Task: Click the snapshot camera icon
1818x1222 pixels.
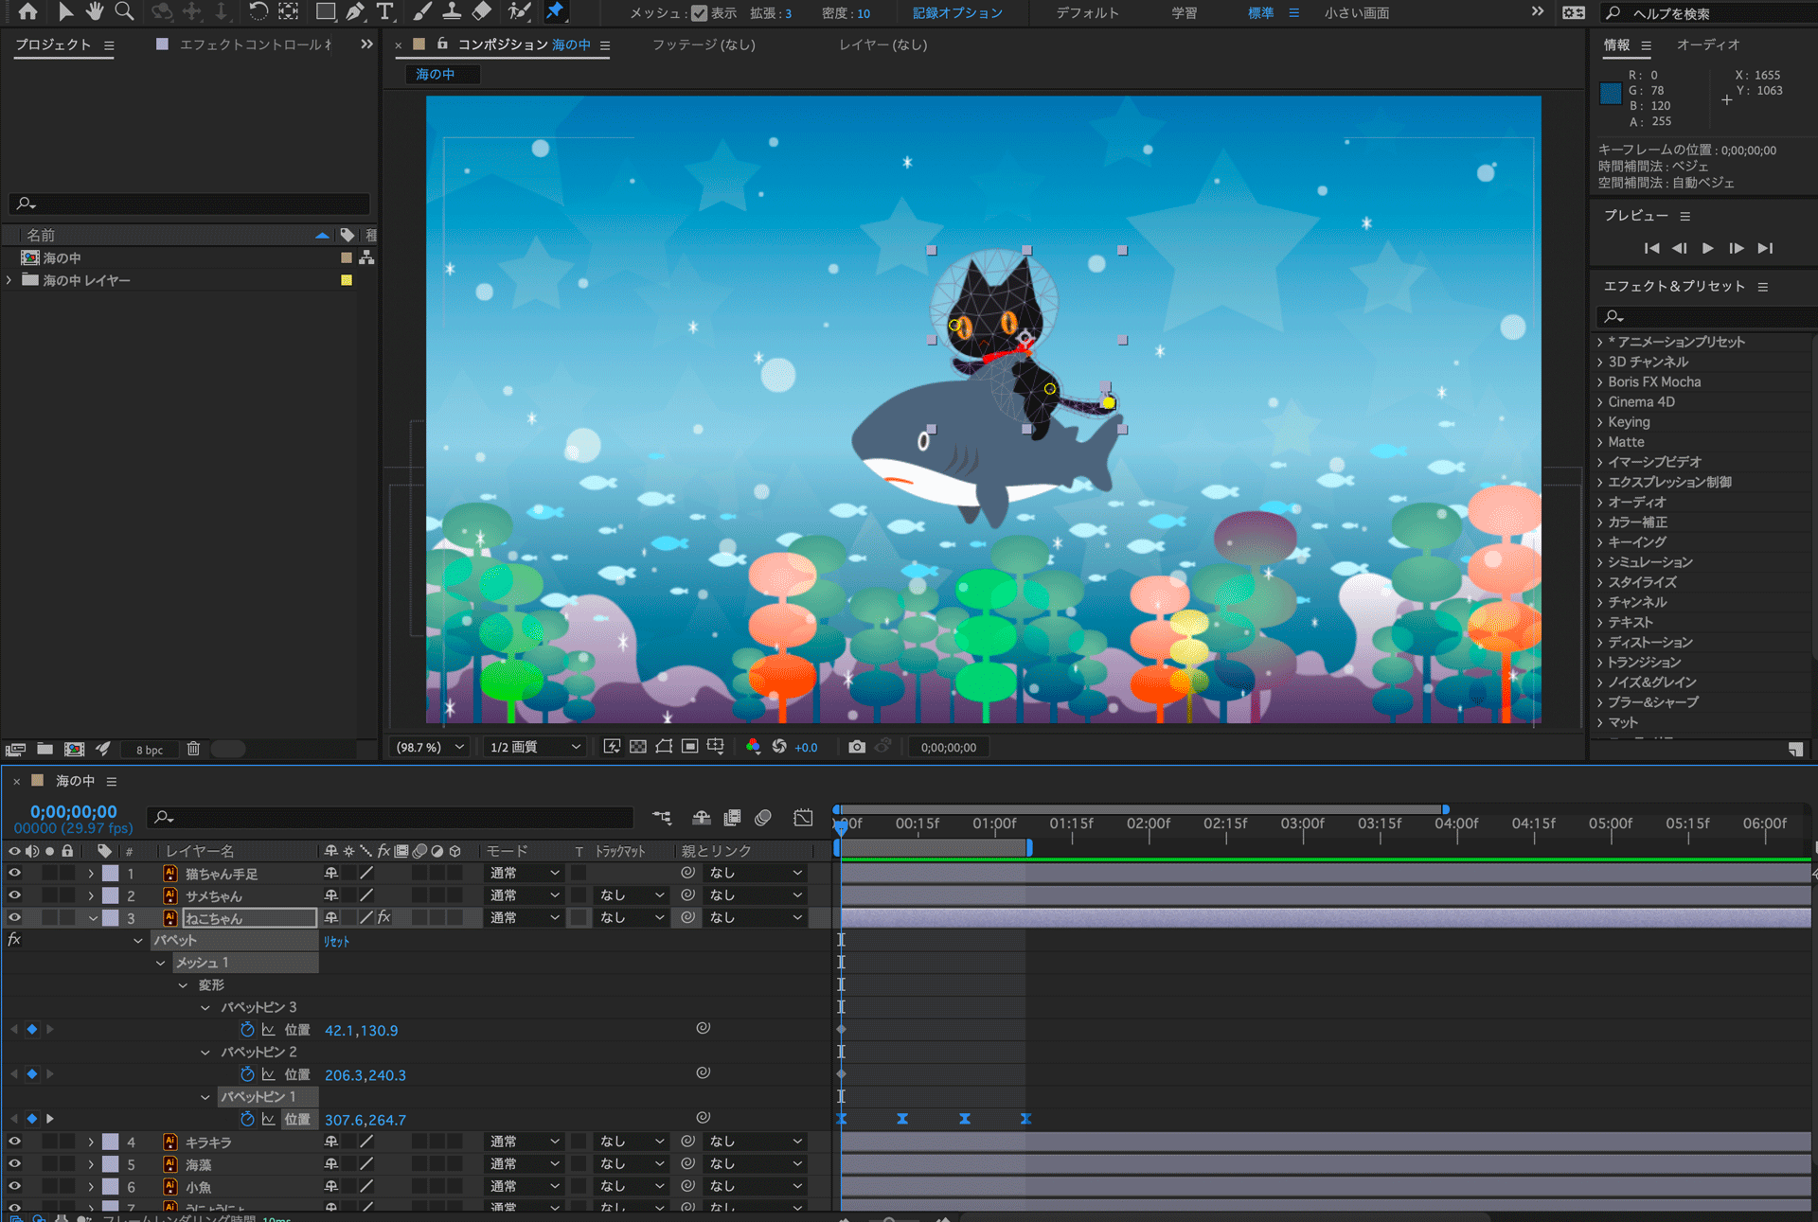Action: [x=857, y=747]
